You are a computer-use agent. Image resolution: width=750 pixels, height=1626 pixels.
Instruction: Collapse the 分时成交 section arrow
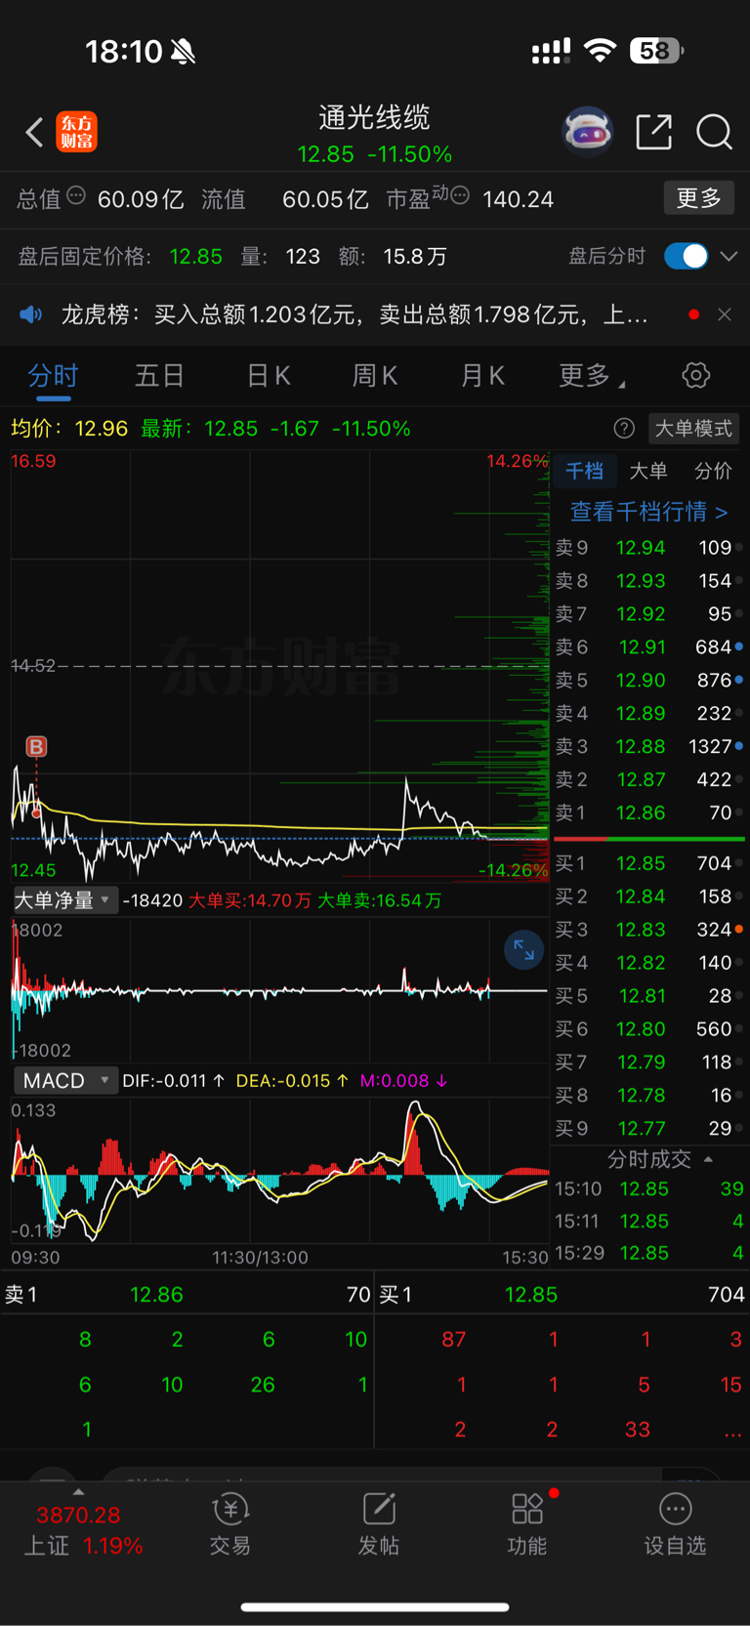tap(708, 1159)
